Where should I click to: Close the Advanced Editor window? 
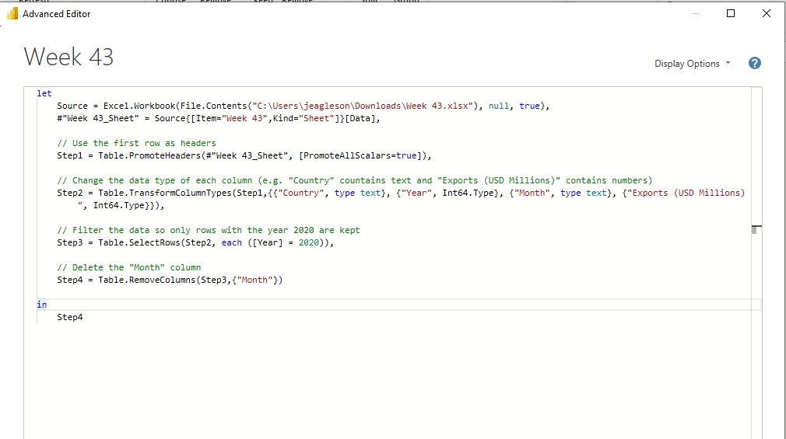pyautogui.click(x=766, y=13)
